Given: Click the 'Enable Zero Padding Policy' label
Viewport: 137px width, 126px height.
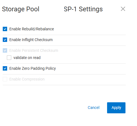Looking at the screenshot, I should [x=33, y=68].
